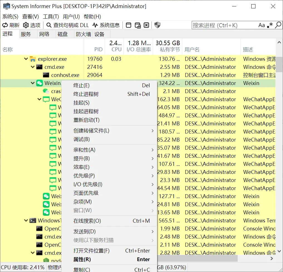Click cmd.exe icon with PID 27416
The image size is (283, 272).
coord(39,67)
